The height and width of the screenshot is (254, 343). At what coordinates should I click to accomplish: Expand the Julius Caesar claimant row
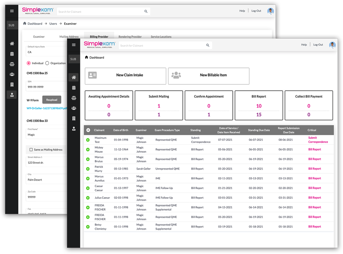88,198
